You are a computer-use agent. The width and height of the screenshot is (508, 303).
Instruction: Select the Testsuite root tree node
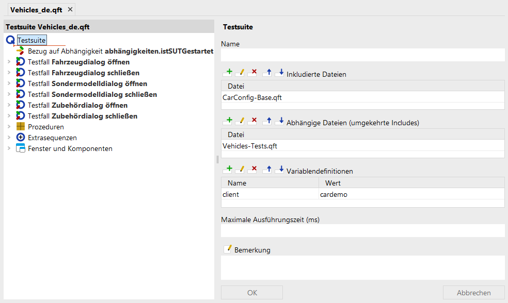(x=32, y=40)
